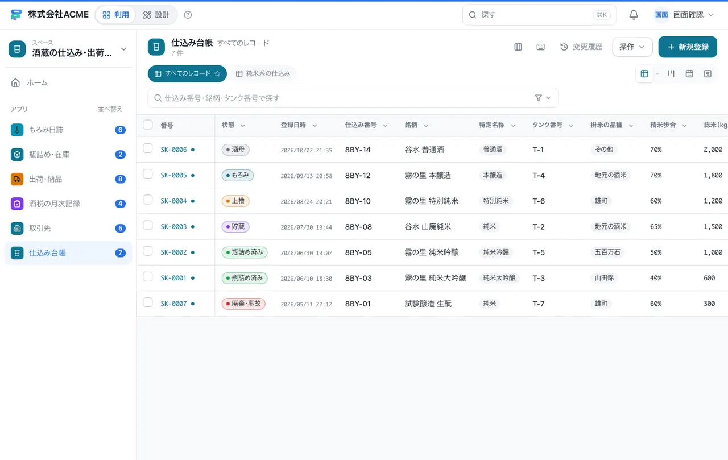Open 瓶詰め・在庫 app in sidebar

click(x=68, y=154)
